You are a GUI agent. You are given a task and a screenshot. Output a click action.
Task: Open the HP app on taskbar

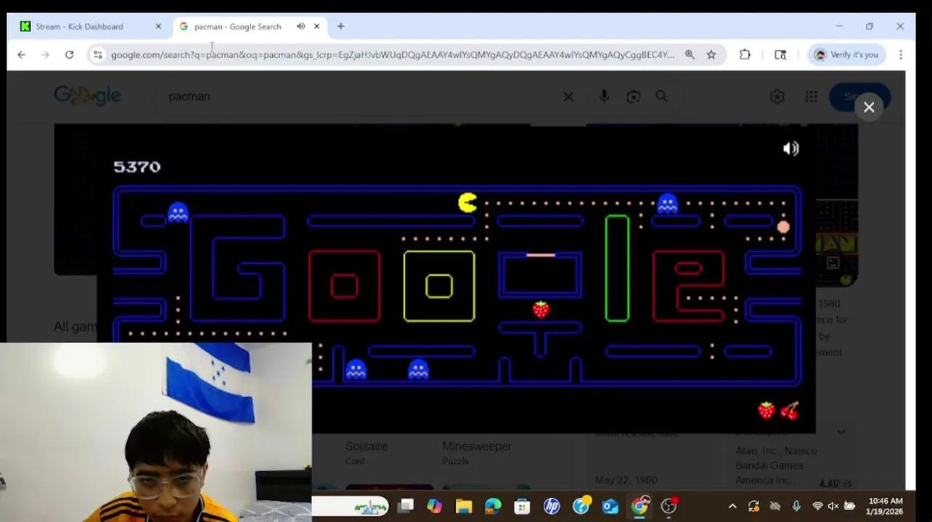552,506
